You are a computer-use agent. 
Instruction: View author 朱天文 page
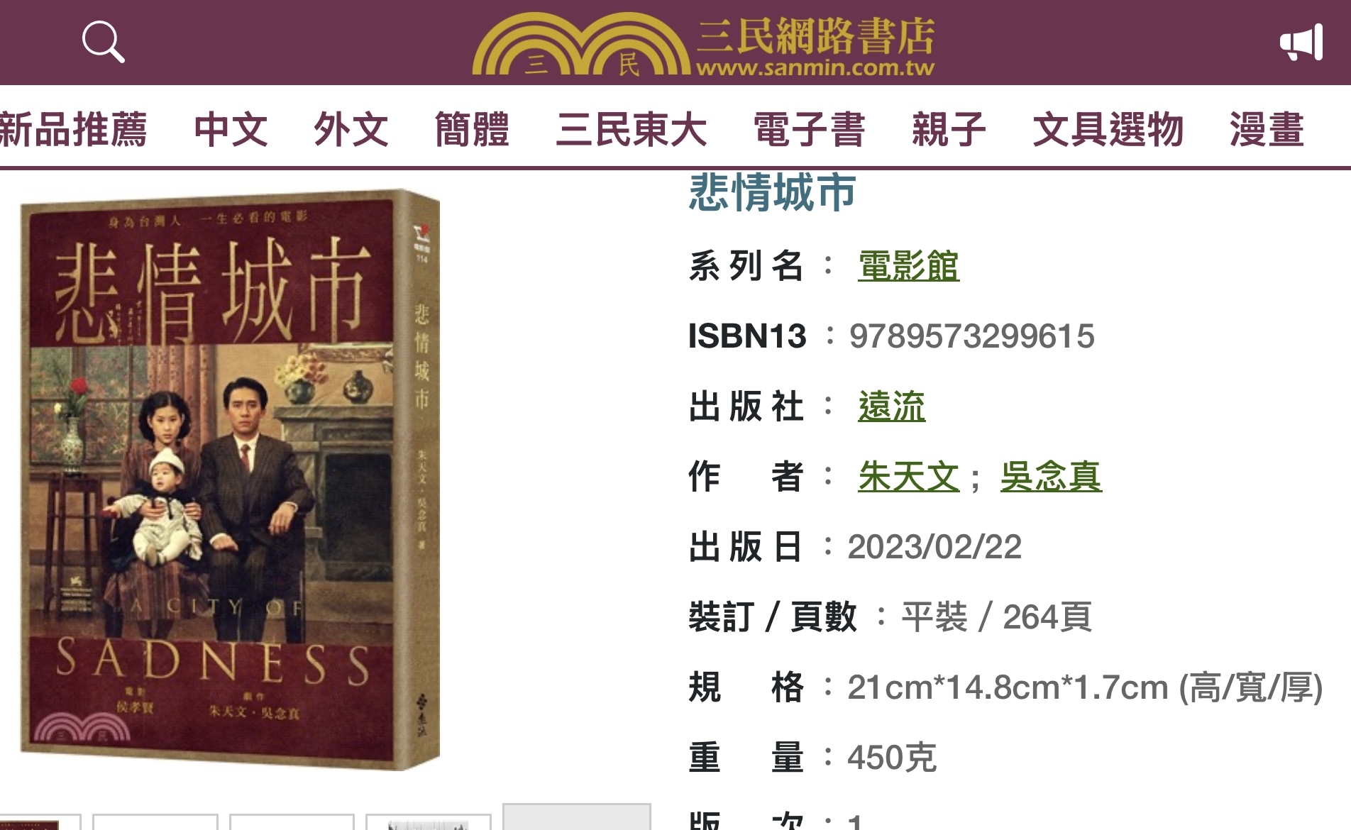pyautogui.click(x=908, y=476)
